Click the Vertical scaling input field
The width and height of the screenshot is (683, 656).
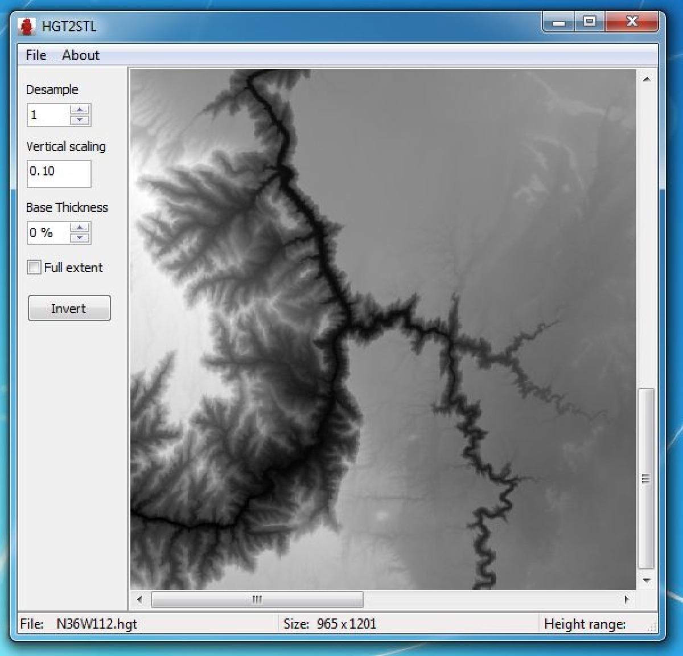tap(59, 173)
